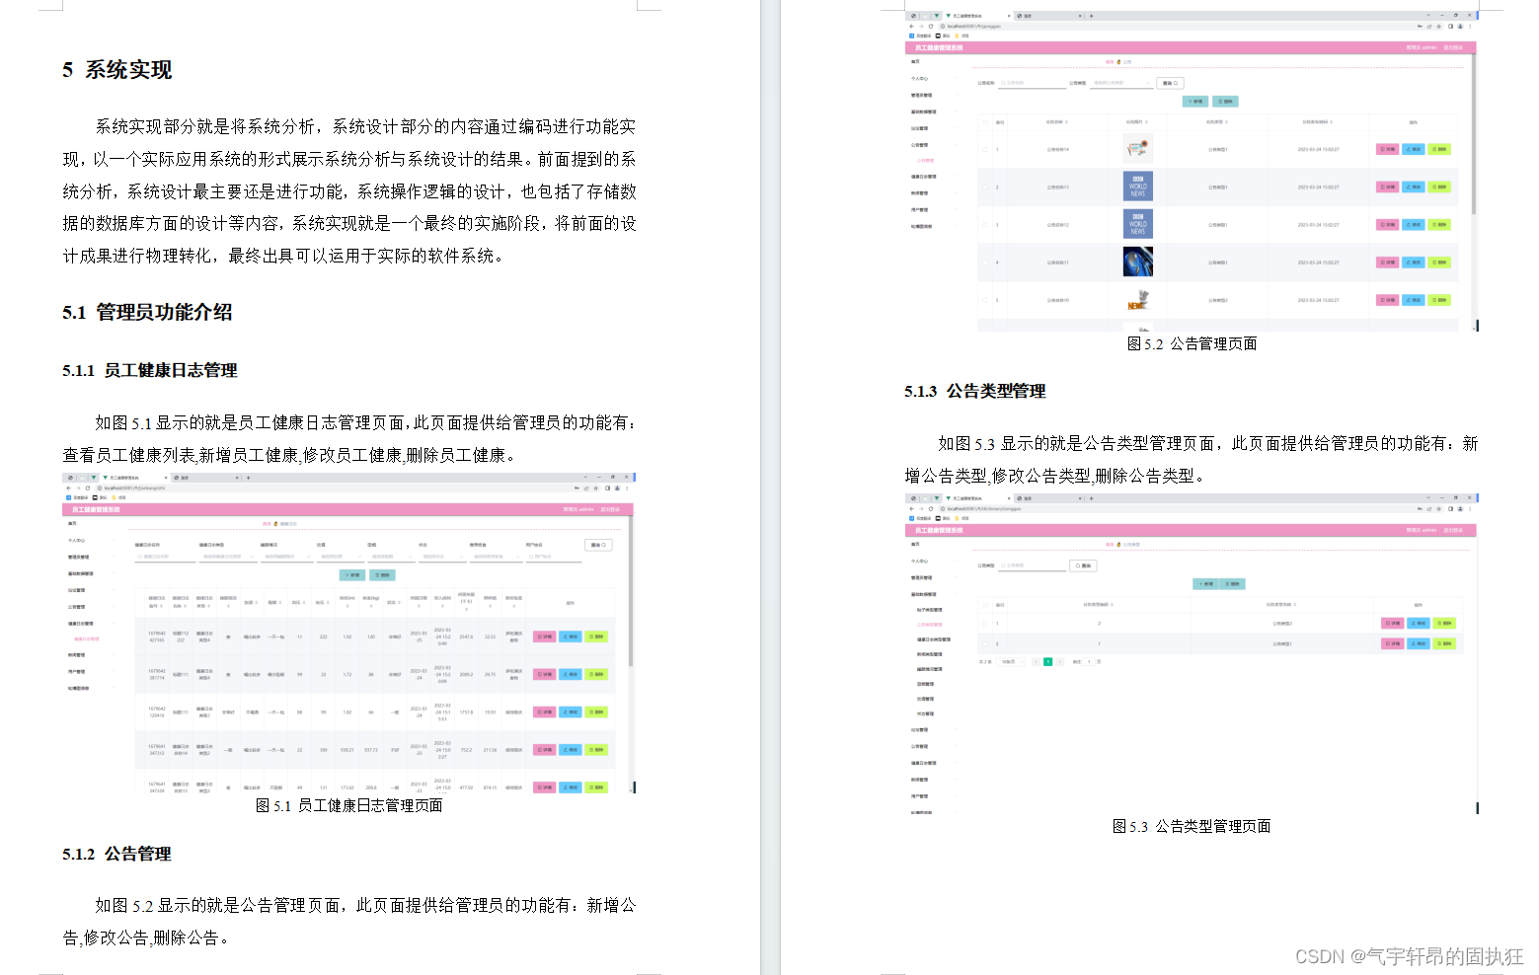Click caption '图 5.1 员工健康日志管理页面'
Image resolution: width=1539 pixels, height=975 pixels.
coord(349,805)
